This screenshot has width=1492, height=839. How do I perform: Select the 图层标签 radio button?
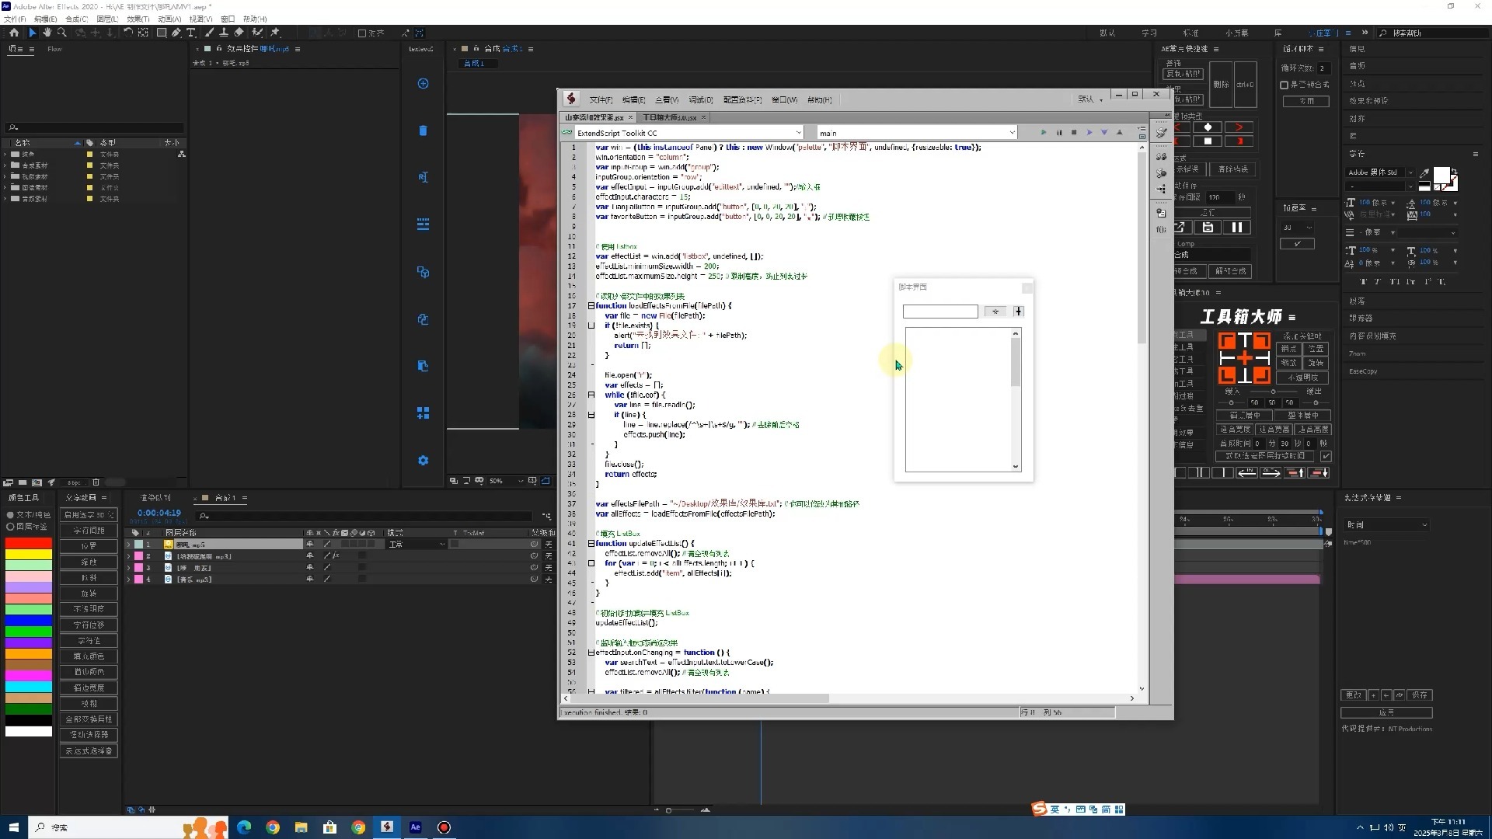(x=11, y=527)
